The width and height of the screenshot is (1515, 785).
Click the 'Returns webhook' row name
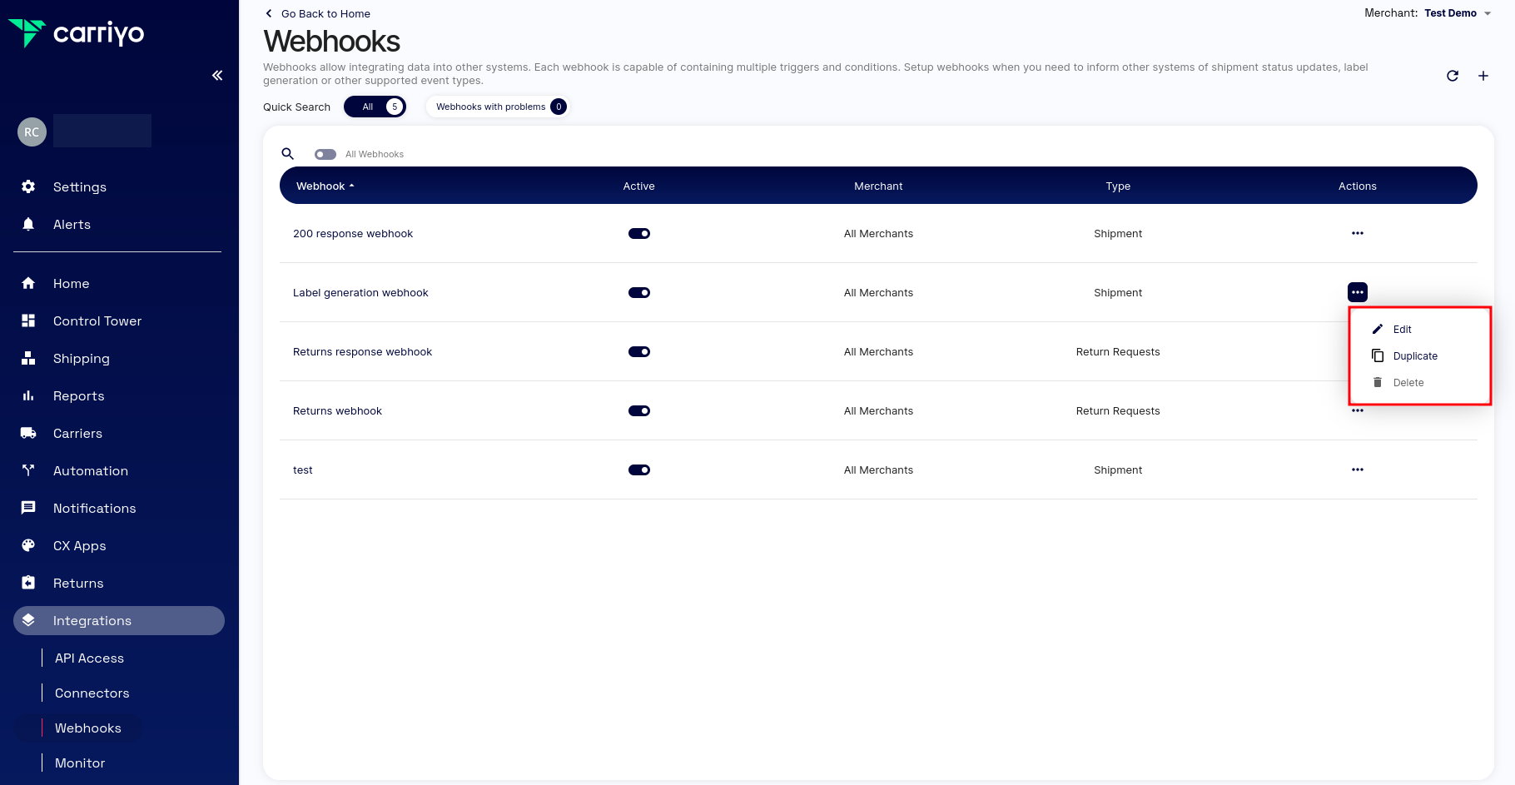click(x=337, y=410)
